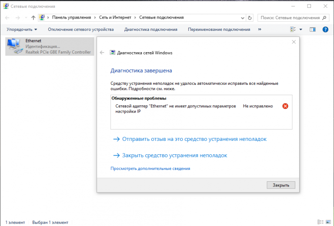The width and height of the screenshot is (334, 226).
Task: Click Realtek PCIe GBE Family Controller text
Action: pos(58,52)
